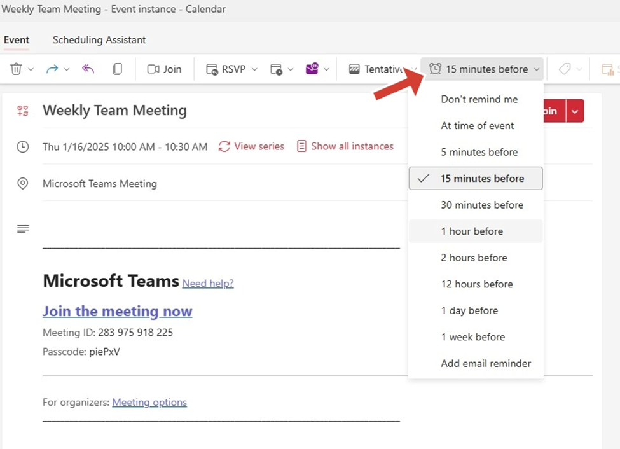The width and height of the screenshot is (620, 449).
Task: Click the description lines icon
Action: tap(23, 229)
